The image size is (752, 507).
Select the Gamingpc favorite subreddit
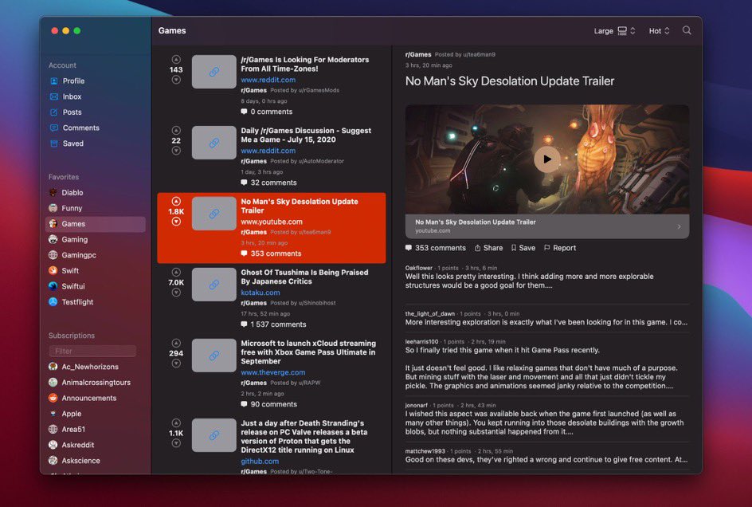click(x=96, y=255)
